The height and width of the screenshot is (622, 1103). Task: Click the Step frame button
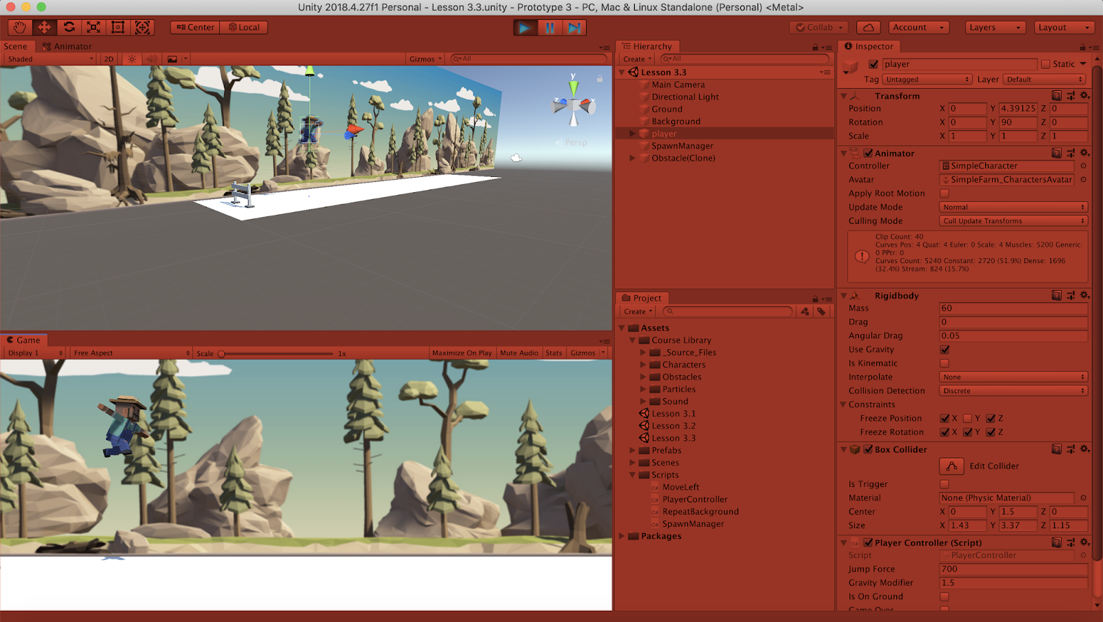tap(574, 28)
